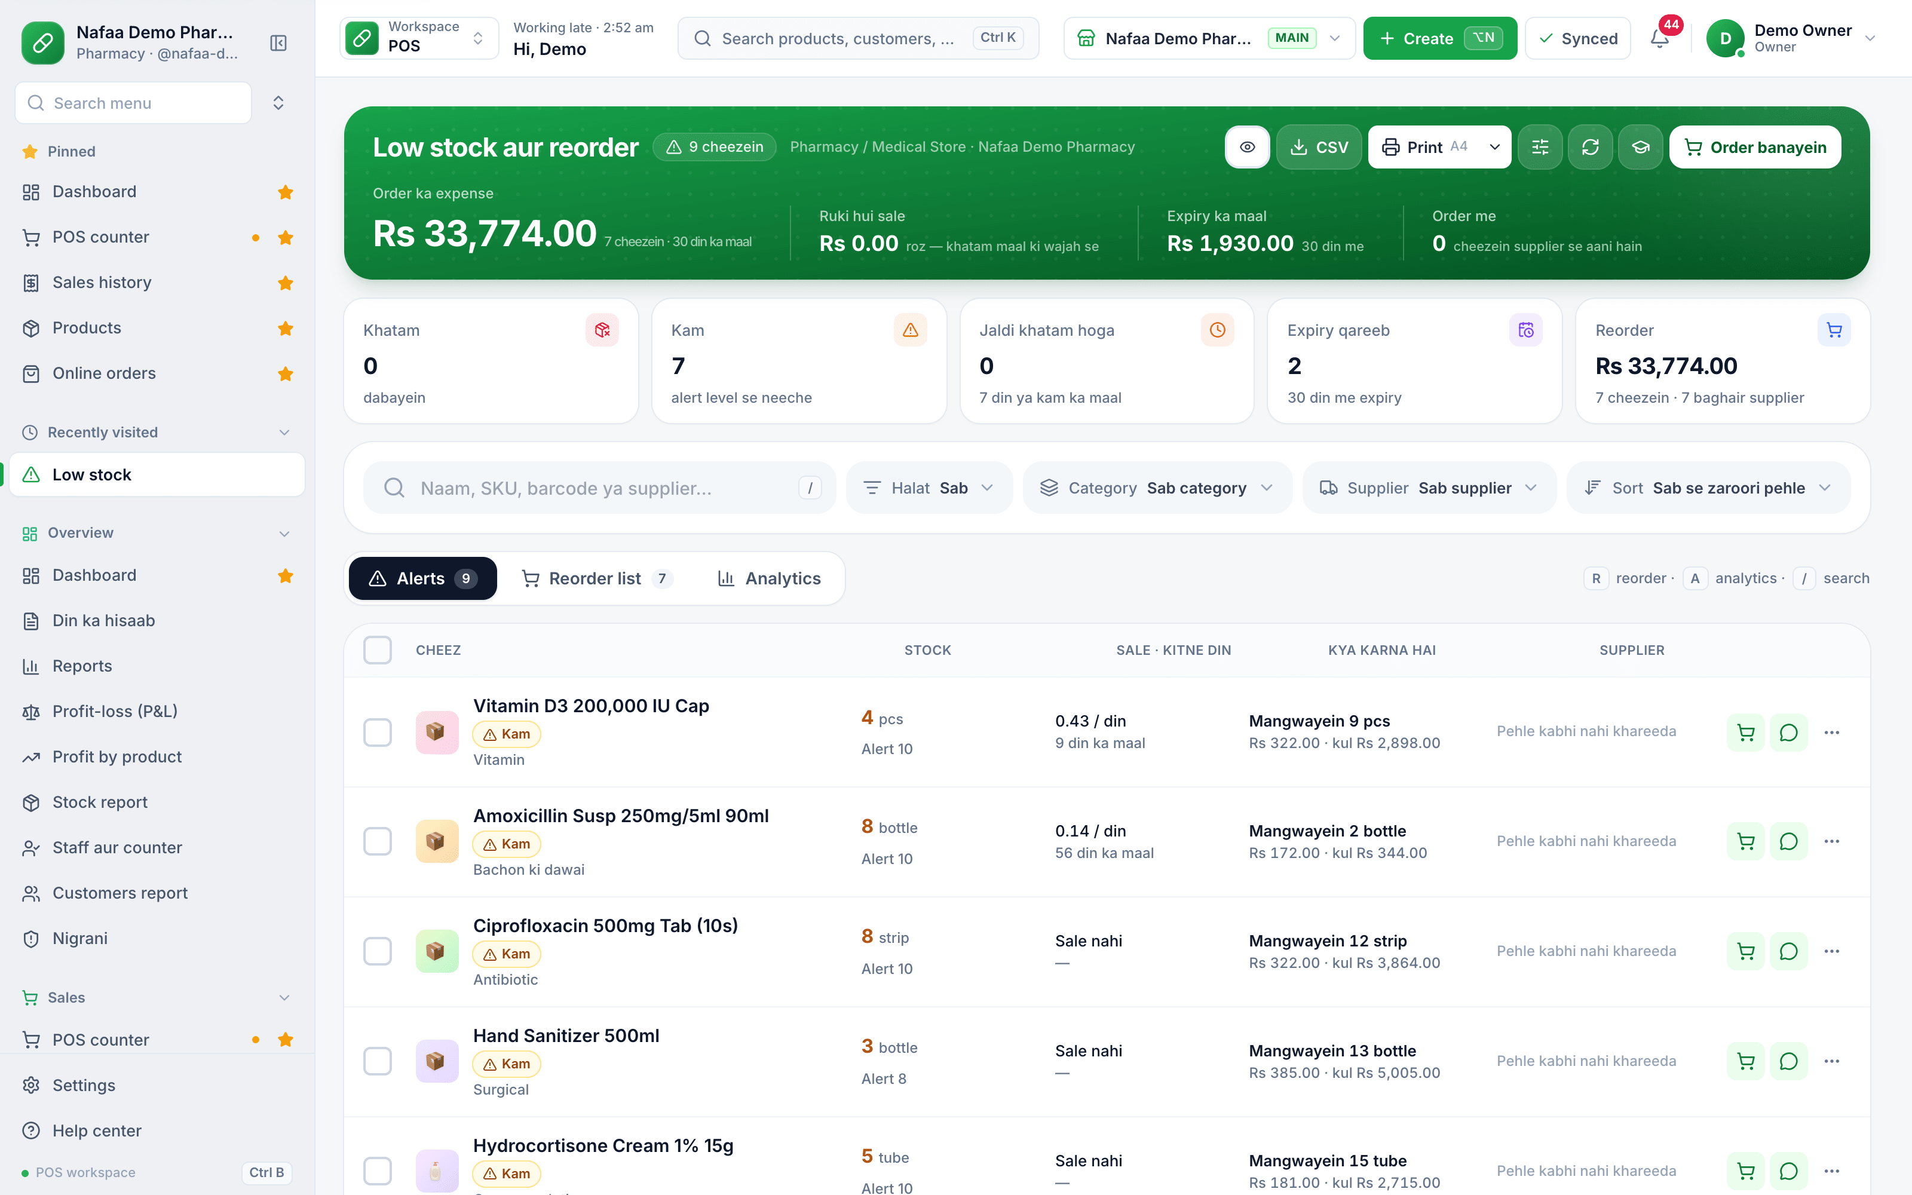Open the Category filter dropdown

[x=1157, y=488]
